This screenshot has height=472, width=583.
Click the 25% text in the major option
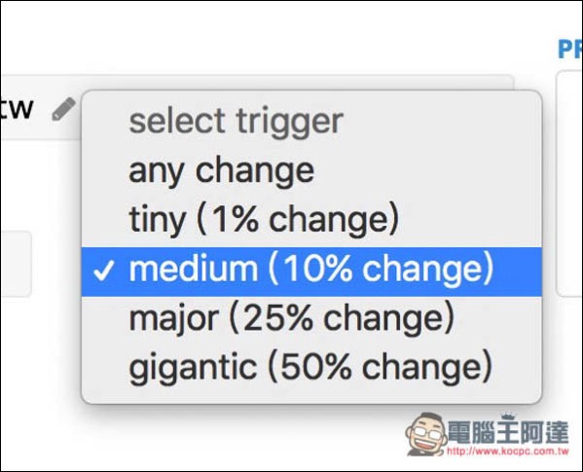click(x=277, y=319)
